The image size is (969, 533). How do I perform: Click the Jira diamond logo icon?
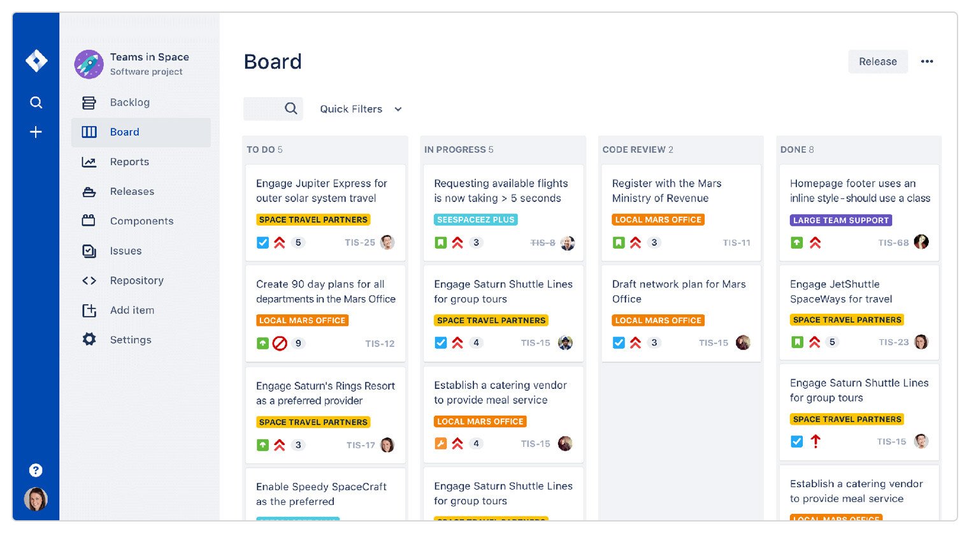tap(36, 61)
